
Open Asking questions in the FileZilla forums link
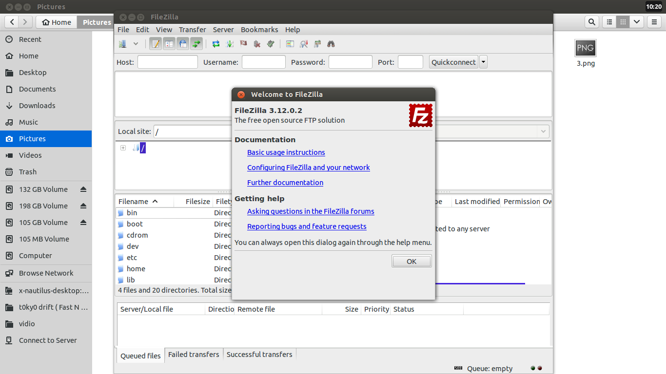(311, 211)
